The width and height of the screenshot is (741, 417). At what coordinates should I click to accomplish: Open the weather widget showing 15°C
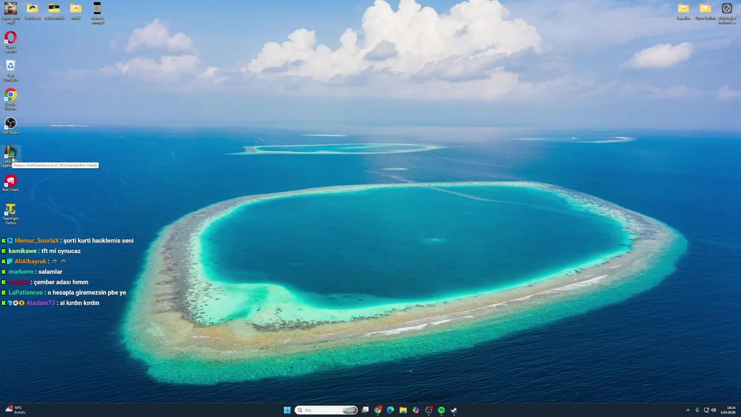pyautogui.click(x=15, y=410)
